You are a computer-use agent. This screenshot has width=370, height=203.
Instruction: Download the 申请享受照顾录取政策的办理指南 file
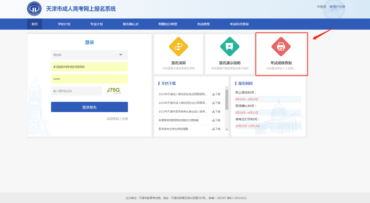pyautogui.click(x=216, y=120)
